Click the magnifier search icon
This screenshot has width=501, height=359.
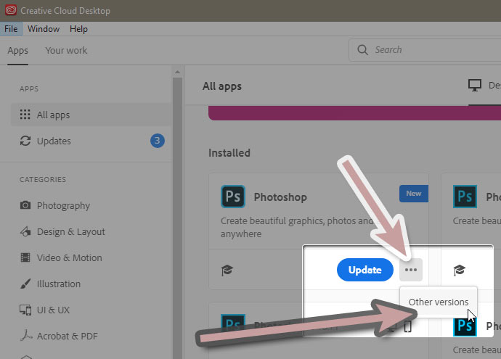pyautogui.click(x=362, y=50)
